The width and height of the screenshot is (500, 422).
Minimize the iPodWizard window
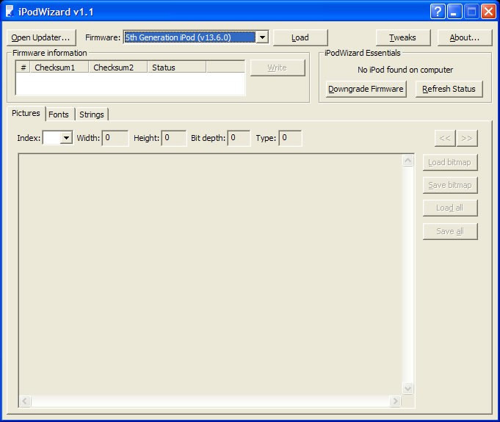point(454,12)
